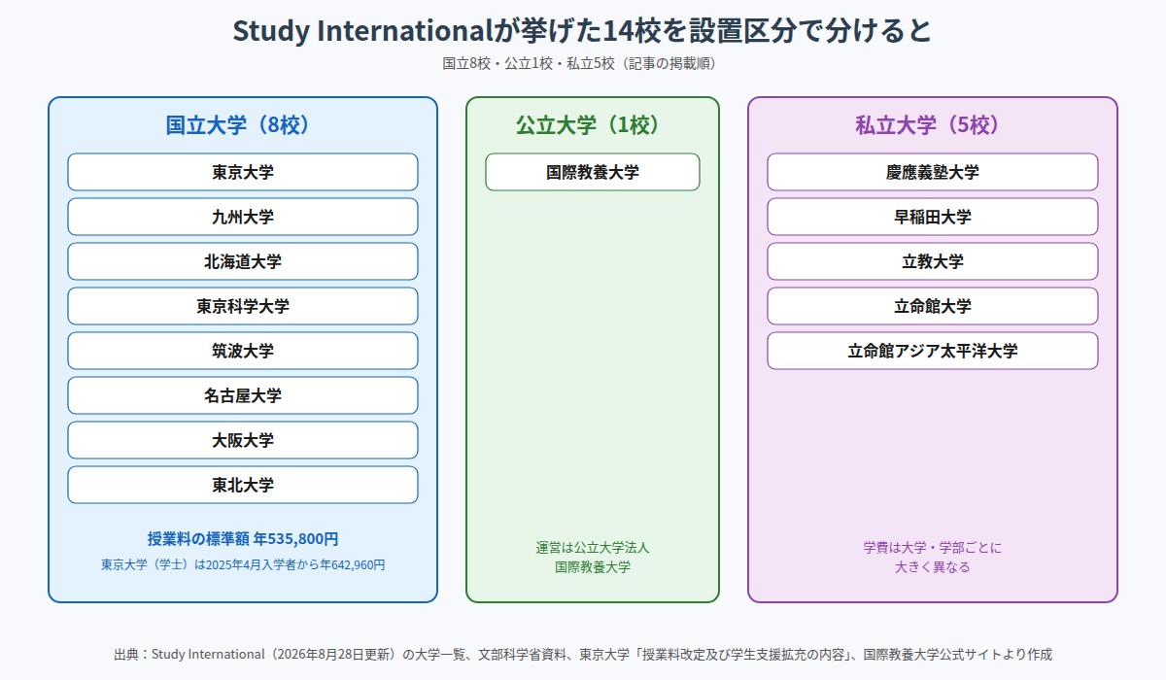Click the '東京大学' box

(243, 172)
